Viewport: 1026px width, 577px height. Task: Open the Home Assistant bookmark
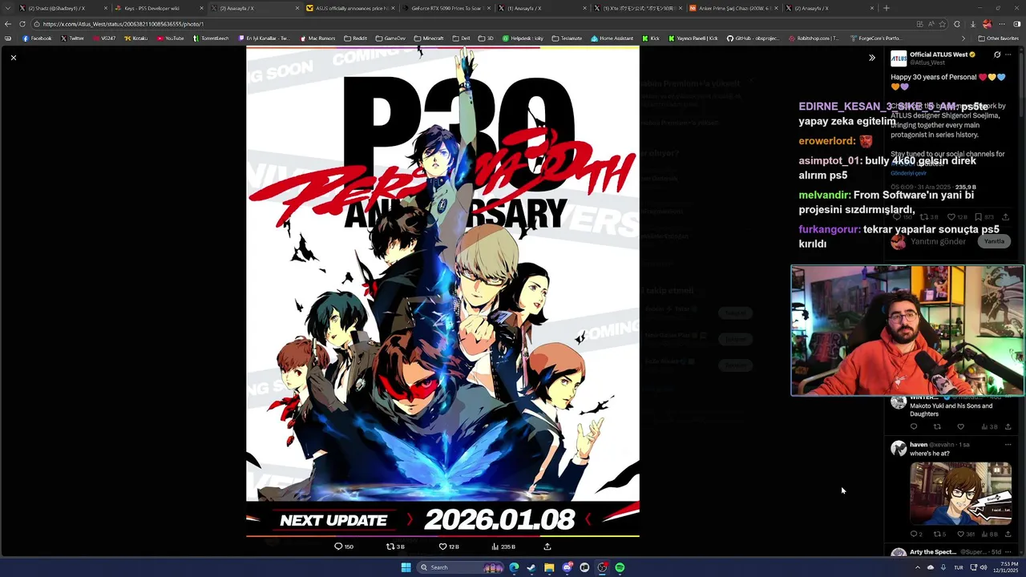[612, 38]
